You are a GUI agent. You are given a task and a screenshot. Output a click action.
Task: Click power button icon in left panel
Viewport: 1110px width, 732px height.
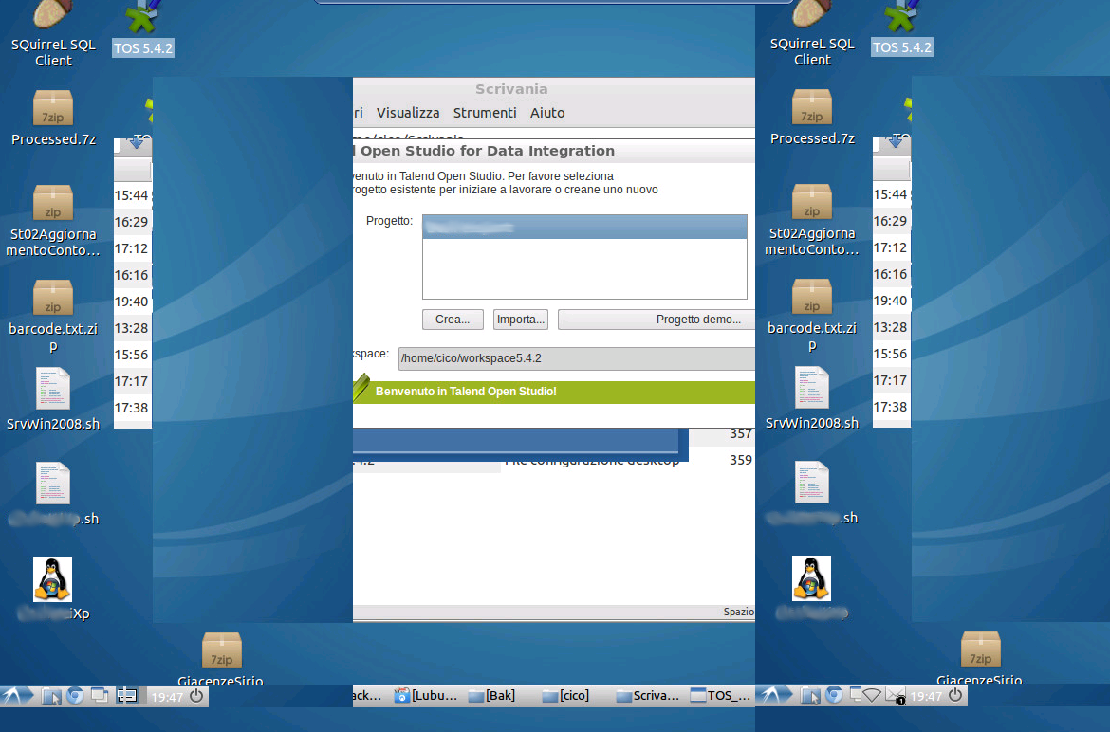click(196, 696)
